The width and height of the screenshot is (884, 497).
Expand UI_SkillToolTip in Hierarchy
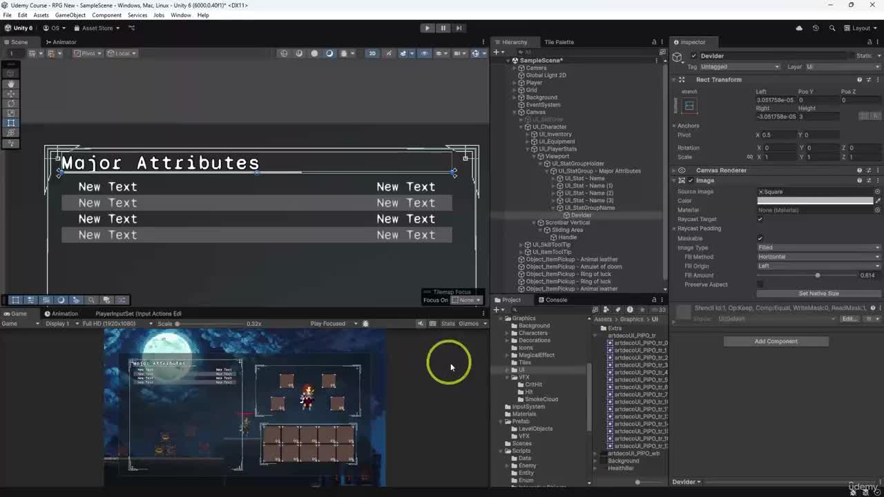coord(521,244)
